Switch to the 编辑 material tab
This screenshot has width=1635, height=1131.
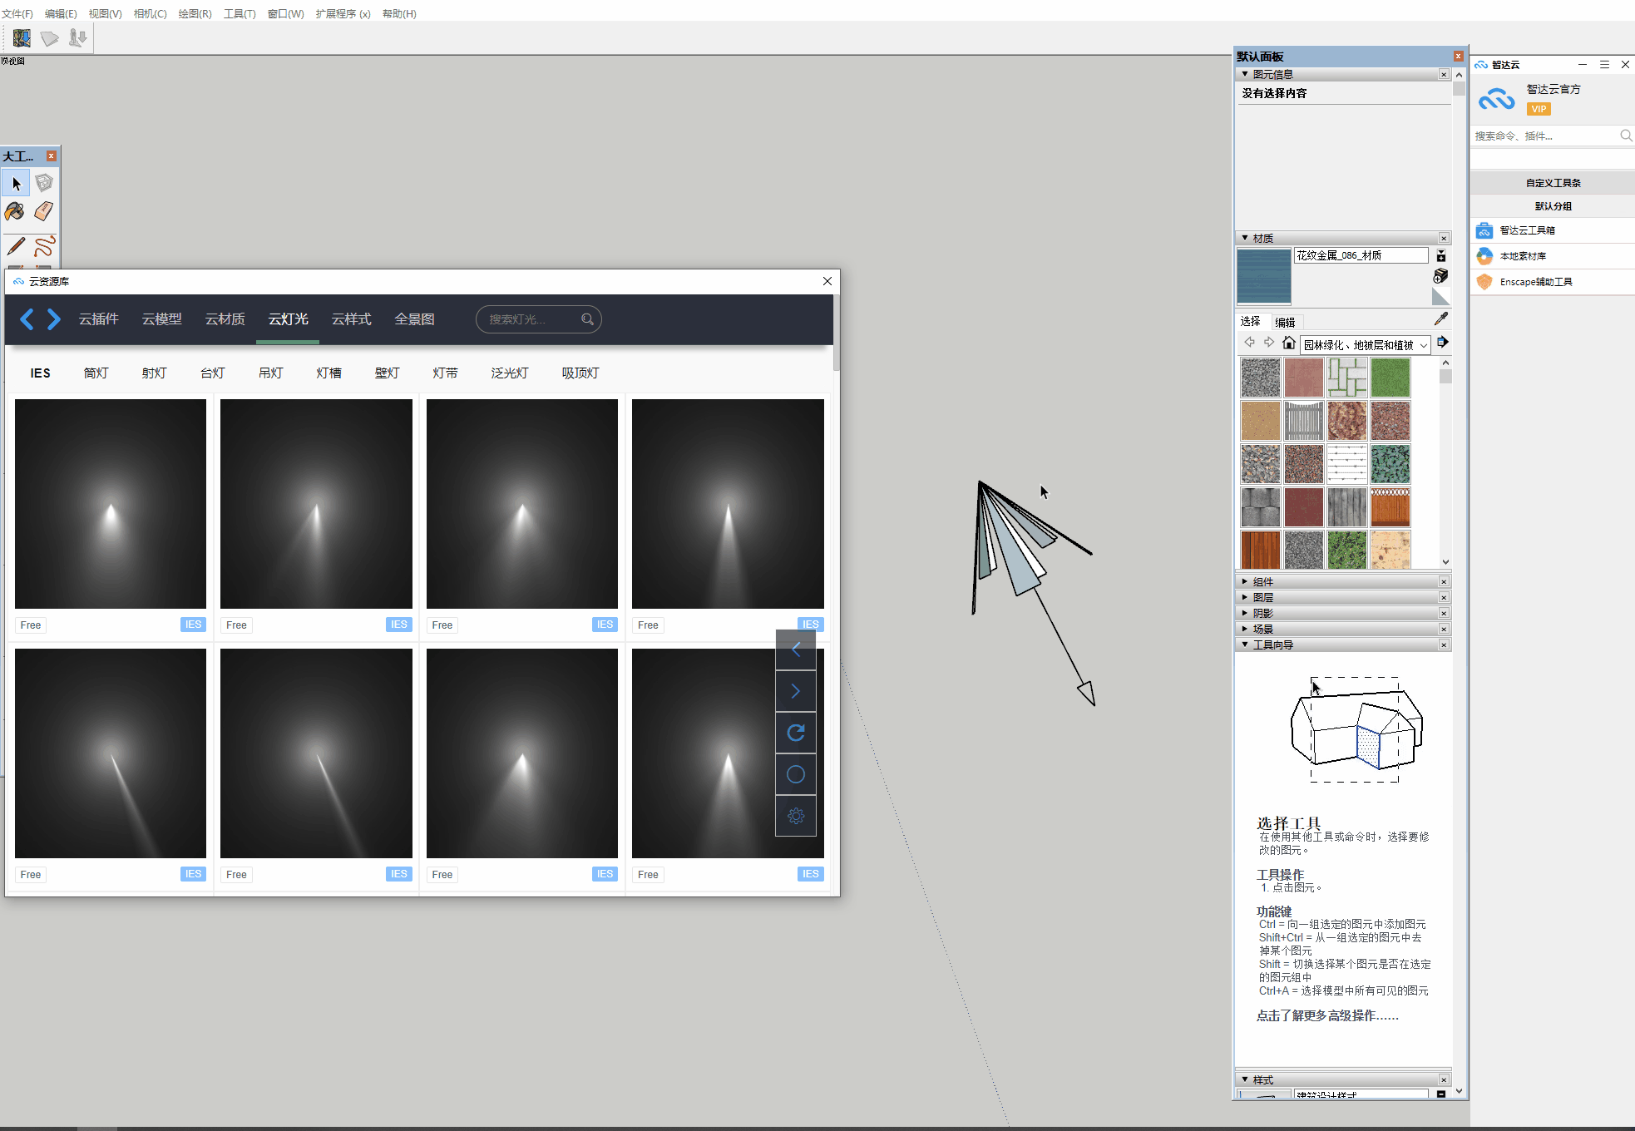pos(1285,323)
